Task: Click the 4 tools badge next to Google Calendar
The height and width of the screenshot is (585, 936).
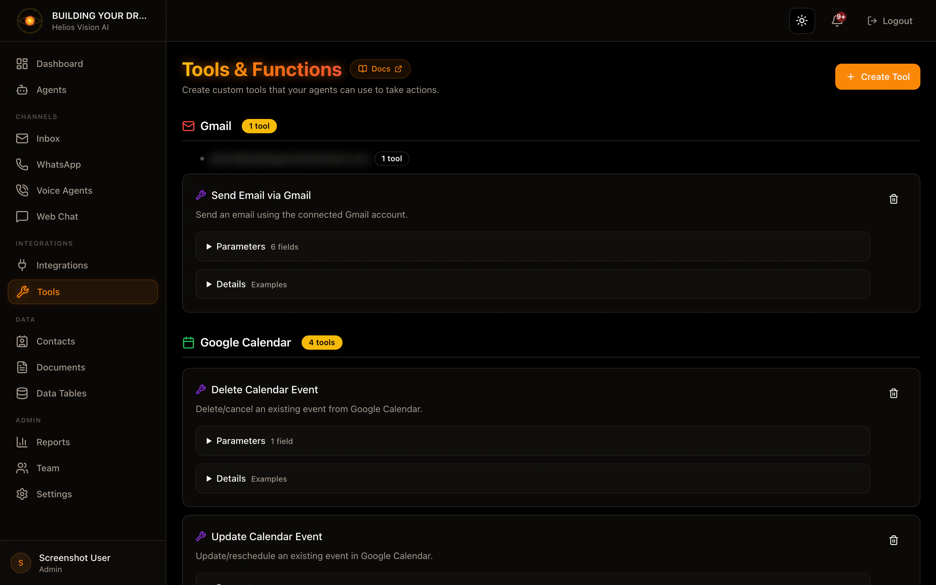Action: pyautogui.click(x=321, y=342)
